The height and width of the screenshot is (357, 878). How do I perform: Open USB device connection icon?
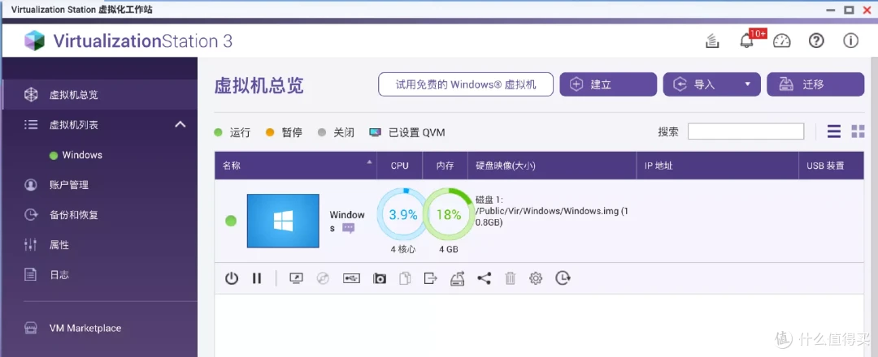coord(351,278)
